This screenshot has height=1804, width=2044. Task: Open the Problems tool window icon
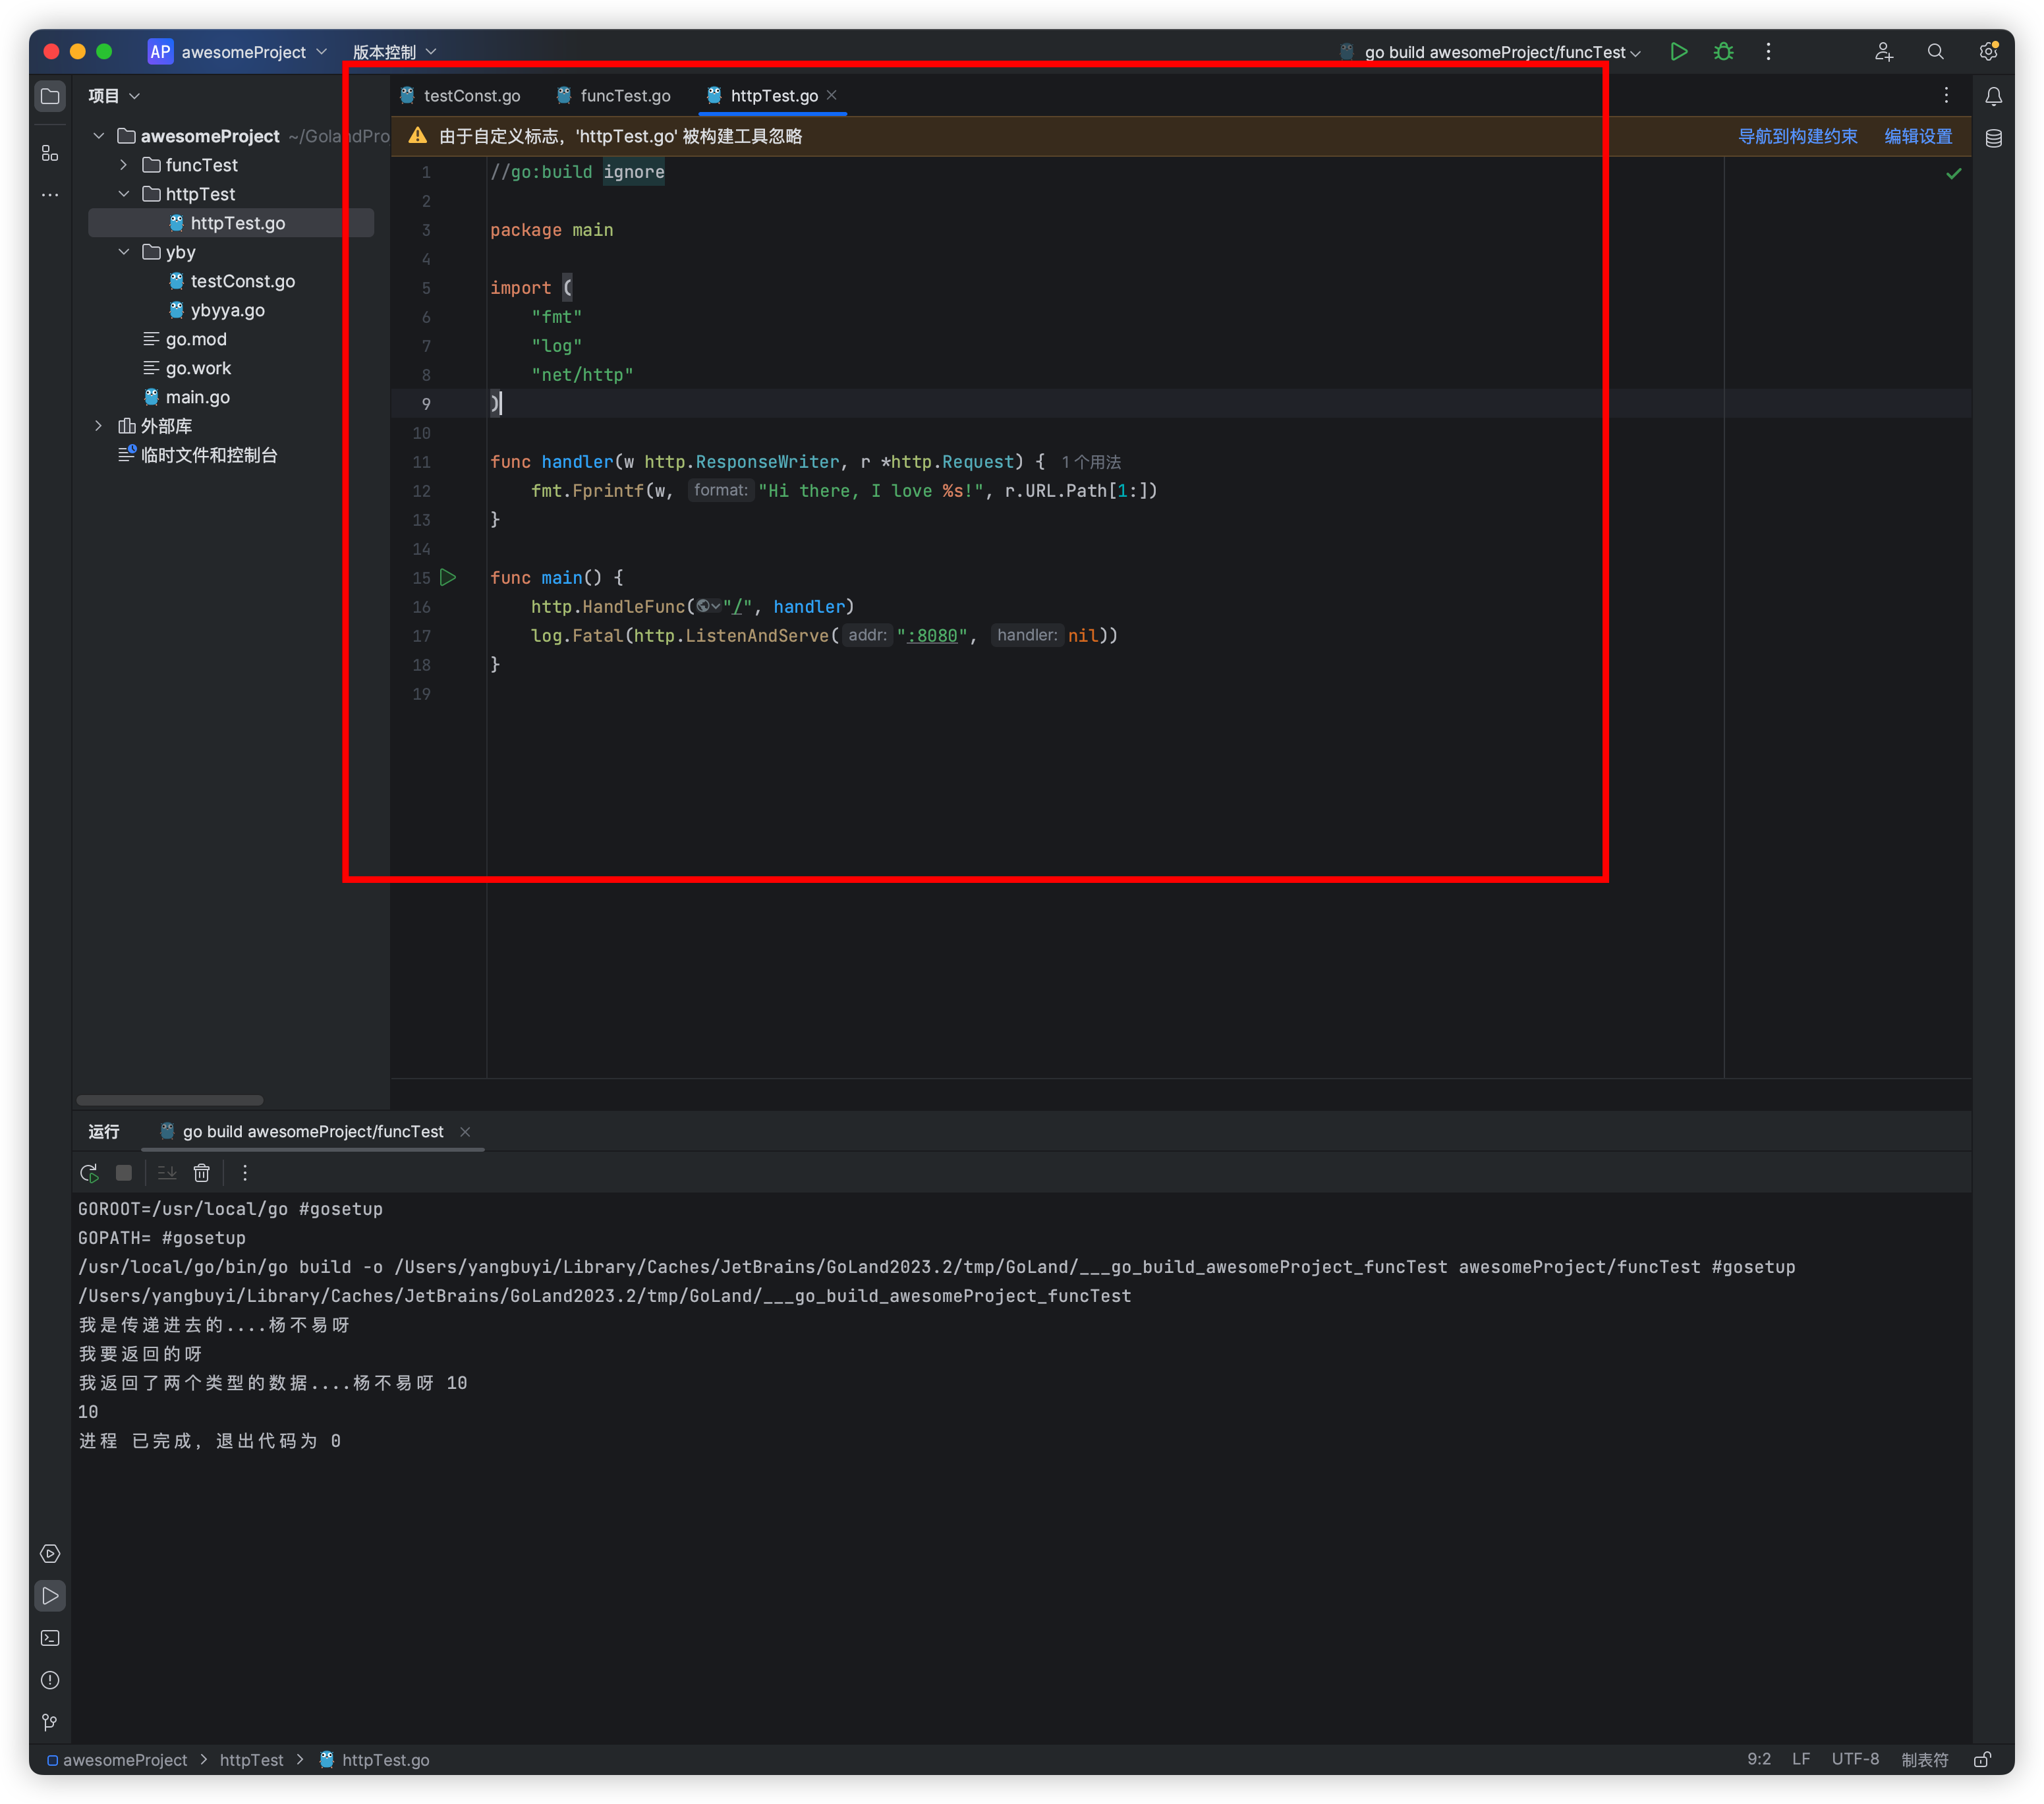(x=50, y=1680)
